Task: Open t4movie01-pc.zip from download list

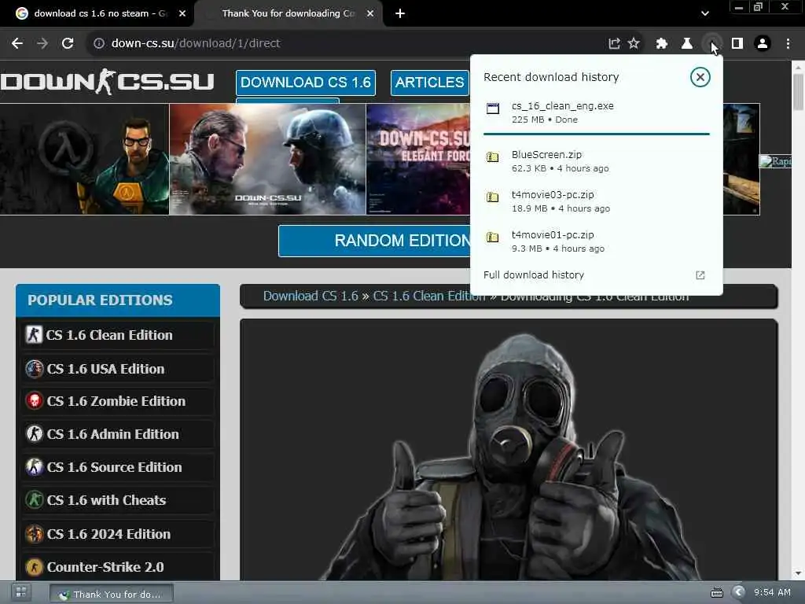Action: 597,241
